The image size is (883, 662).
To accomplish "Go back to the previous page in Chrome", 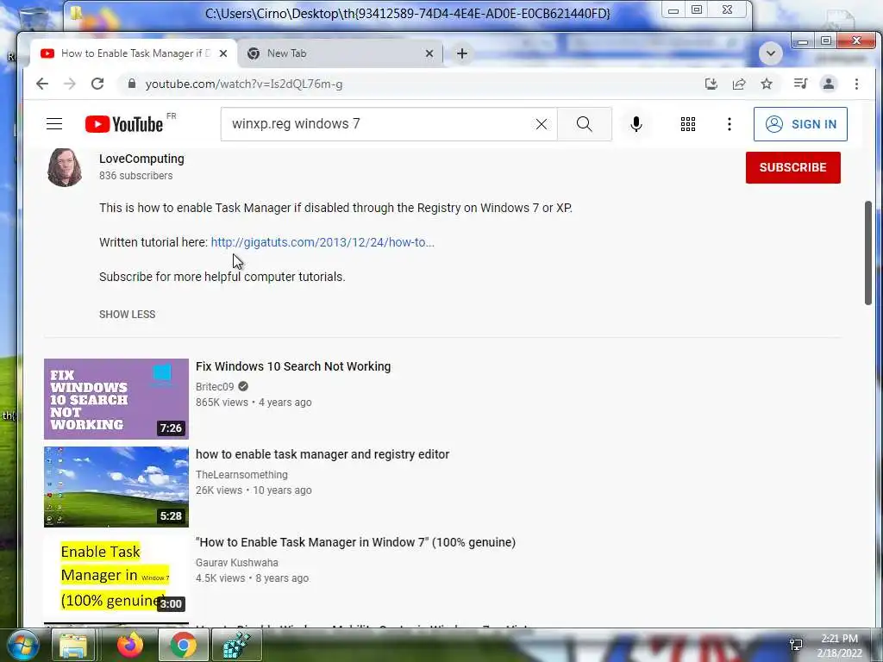I will coord(42,84).
